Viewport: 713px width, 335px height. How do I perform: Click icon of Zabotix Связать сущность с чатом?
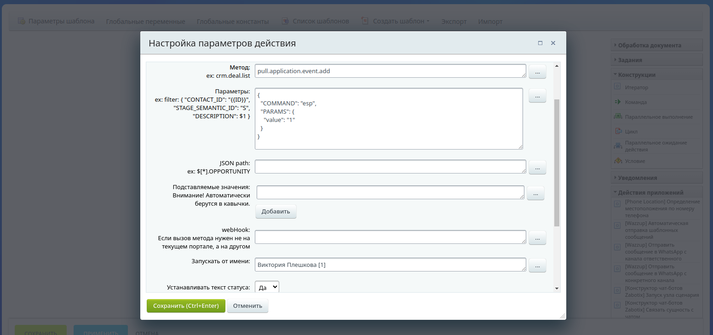click(x=617, y=305)
